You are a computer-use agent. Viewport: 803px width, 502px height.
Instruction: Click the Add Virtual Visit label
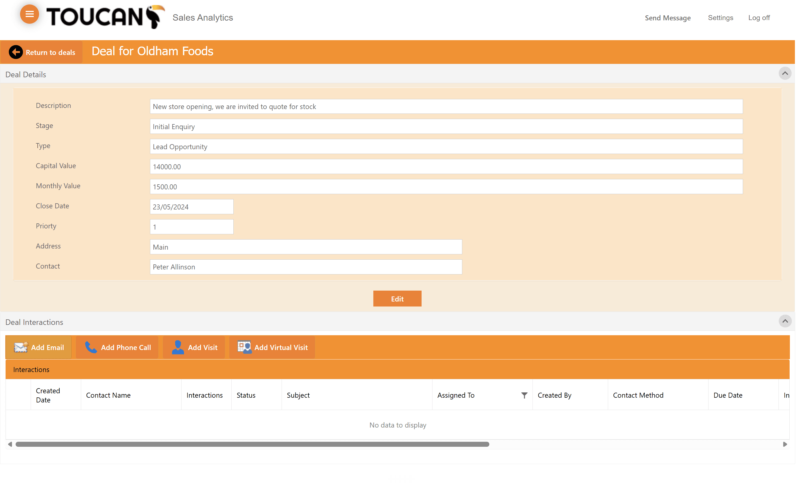281,347
